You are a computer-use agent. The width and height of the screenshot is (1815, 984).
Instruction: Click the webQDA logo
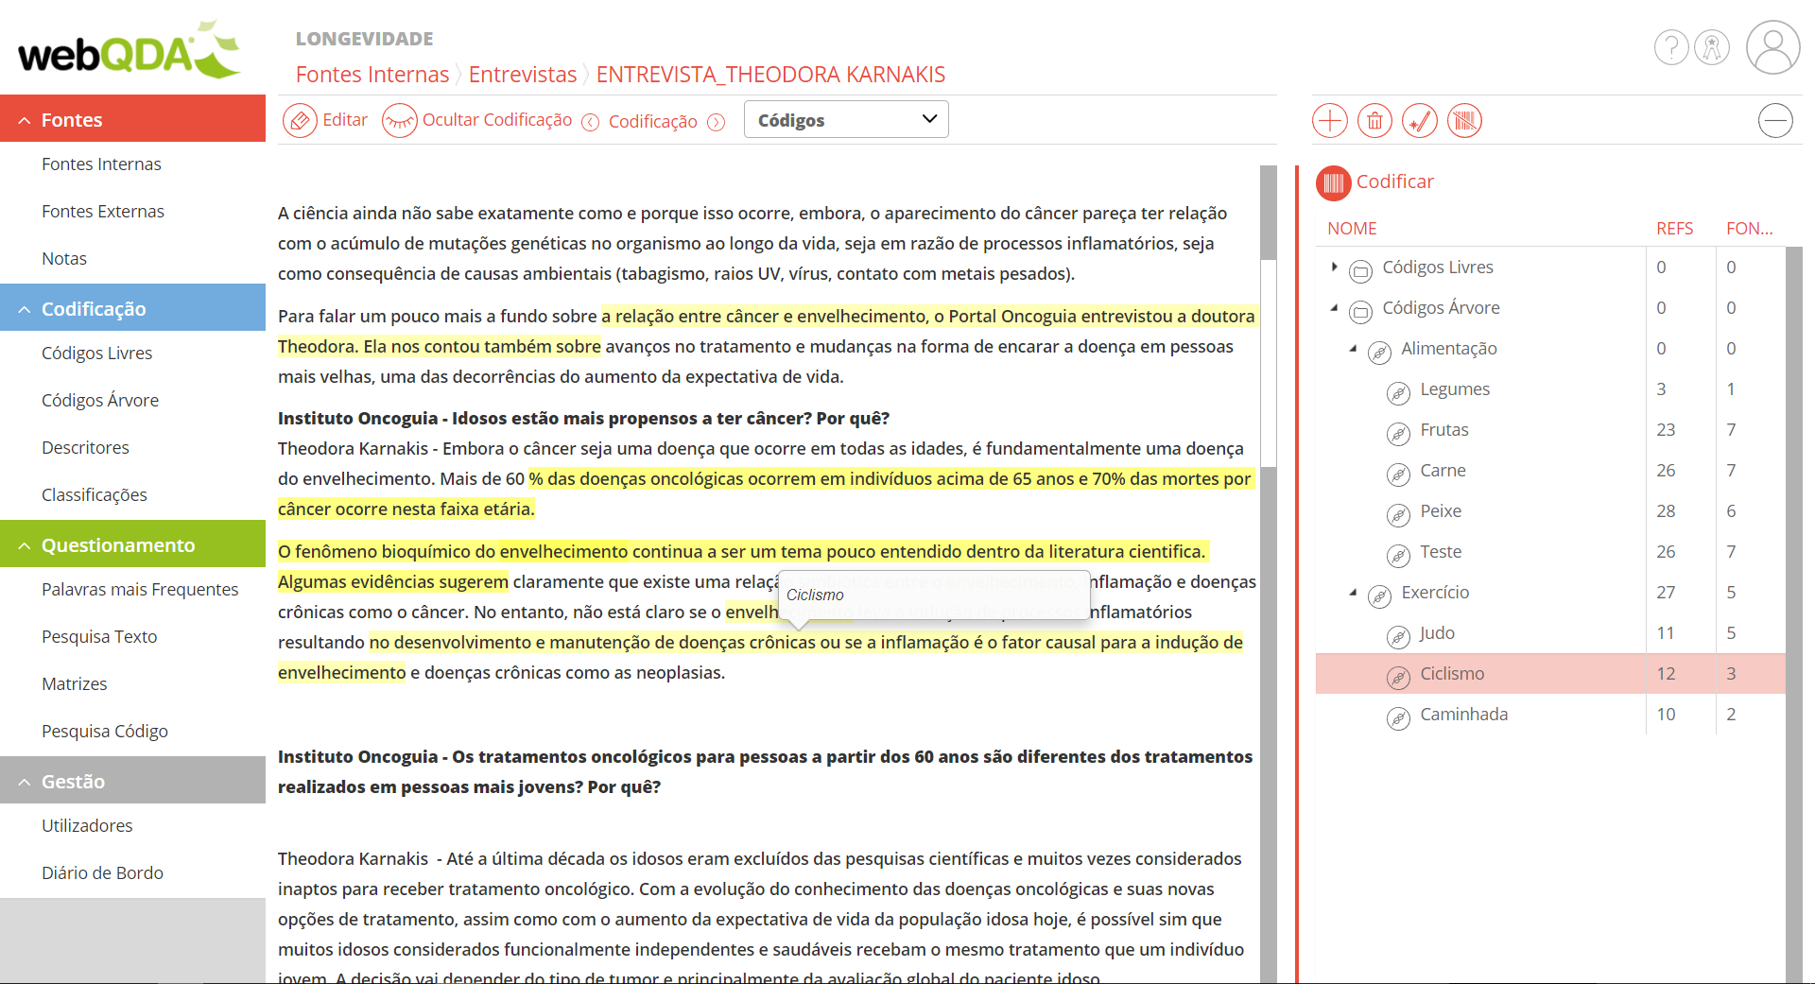[x=130, y=51]
